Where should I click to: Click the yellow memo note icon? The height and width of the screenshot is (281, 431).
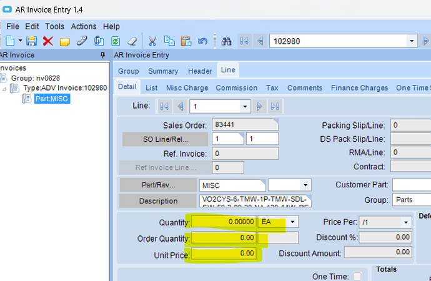pos(64,42)
